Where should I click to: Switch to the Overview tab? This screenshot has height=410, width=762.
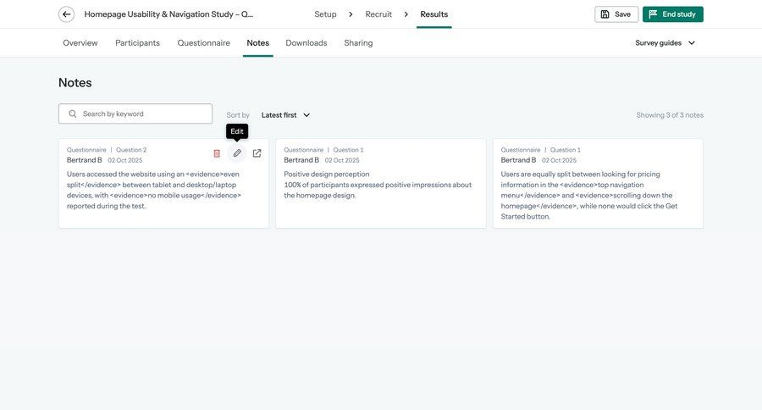[80, 43]
